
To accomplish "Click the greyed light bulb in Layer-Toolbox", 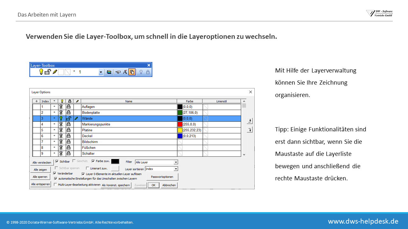I will 141,72.
